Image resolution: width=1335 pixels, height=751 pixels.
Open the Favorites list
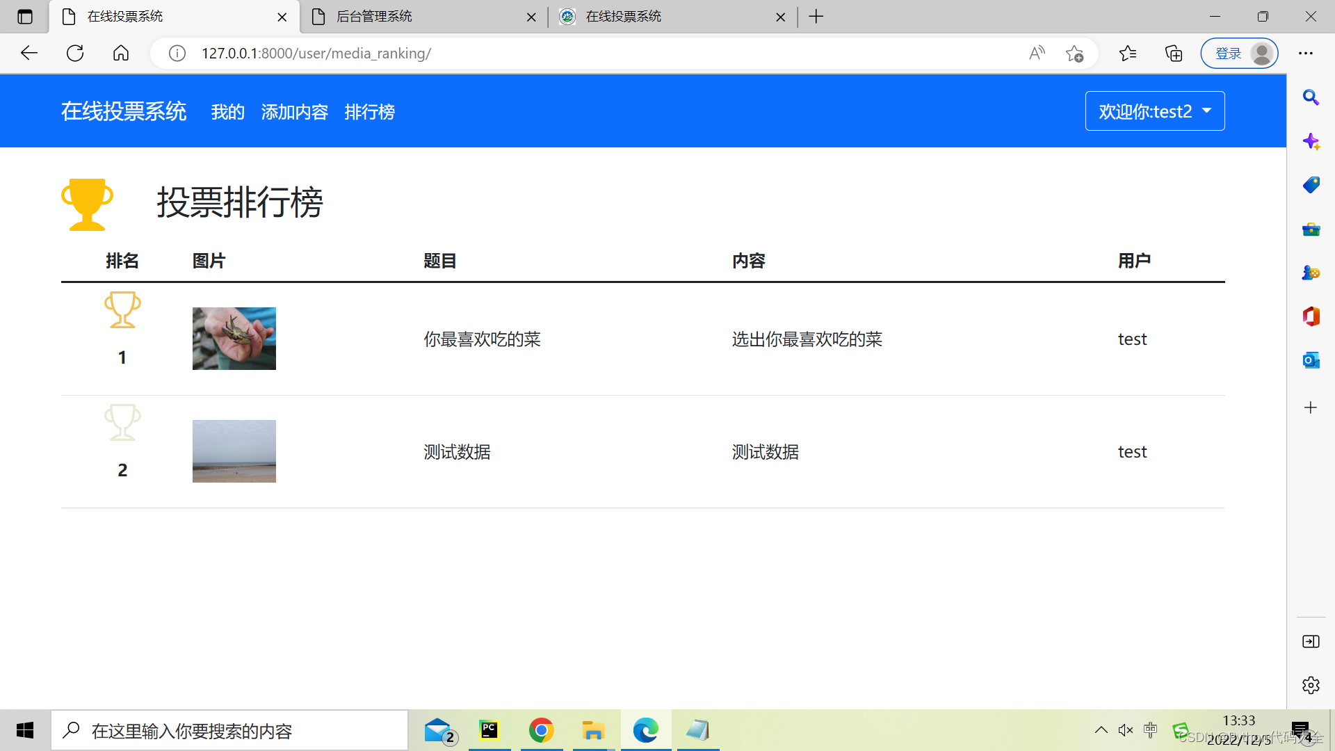point(1128,53)
